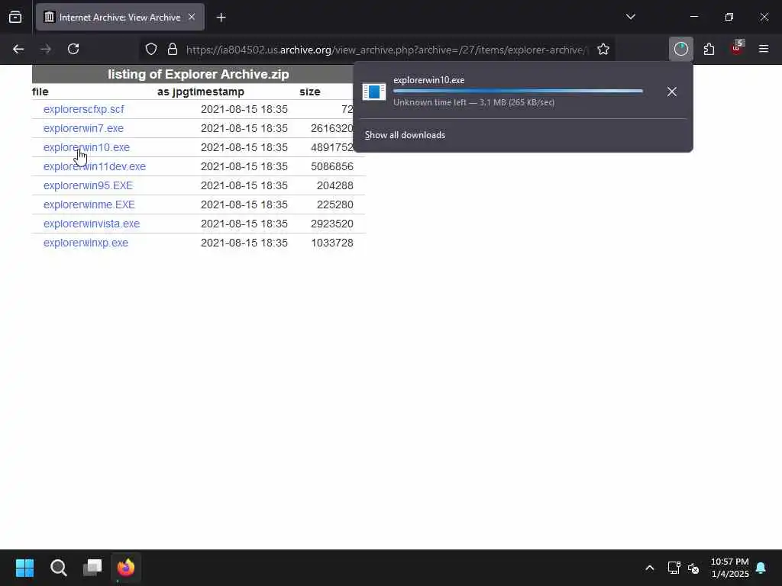Open Windows Start menu
The image size is (782, 586).
[x=24, y=567]
